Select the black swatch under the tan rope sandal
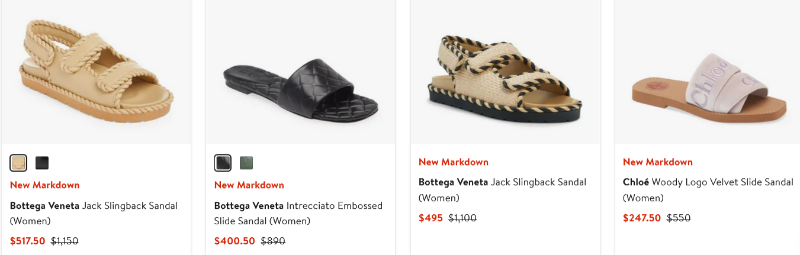 coord(42,163)
